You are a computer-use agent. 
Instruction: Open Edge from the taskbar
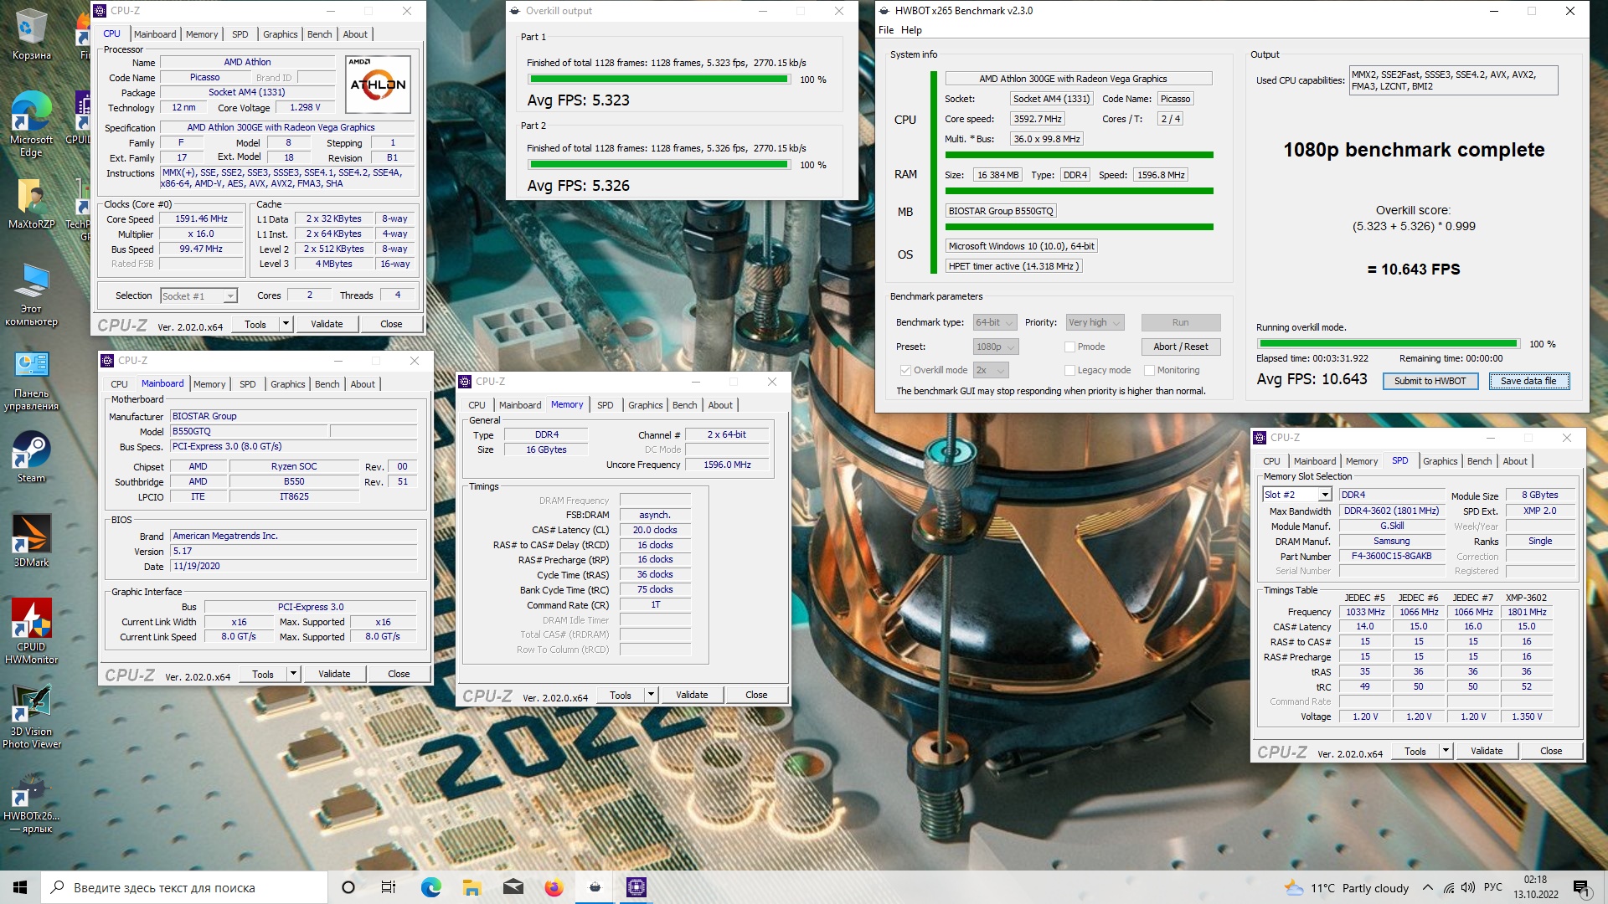pyautogui.click(x=430, y=887)
